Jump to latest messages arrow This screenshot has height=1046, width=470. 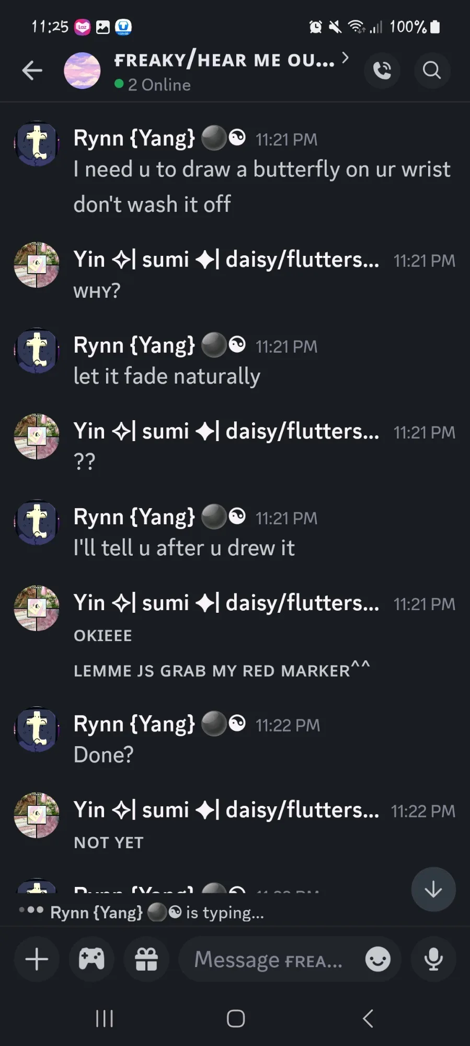[433, 889]
